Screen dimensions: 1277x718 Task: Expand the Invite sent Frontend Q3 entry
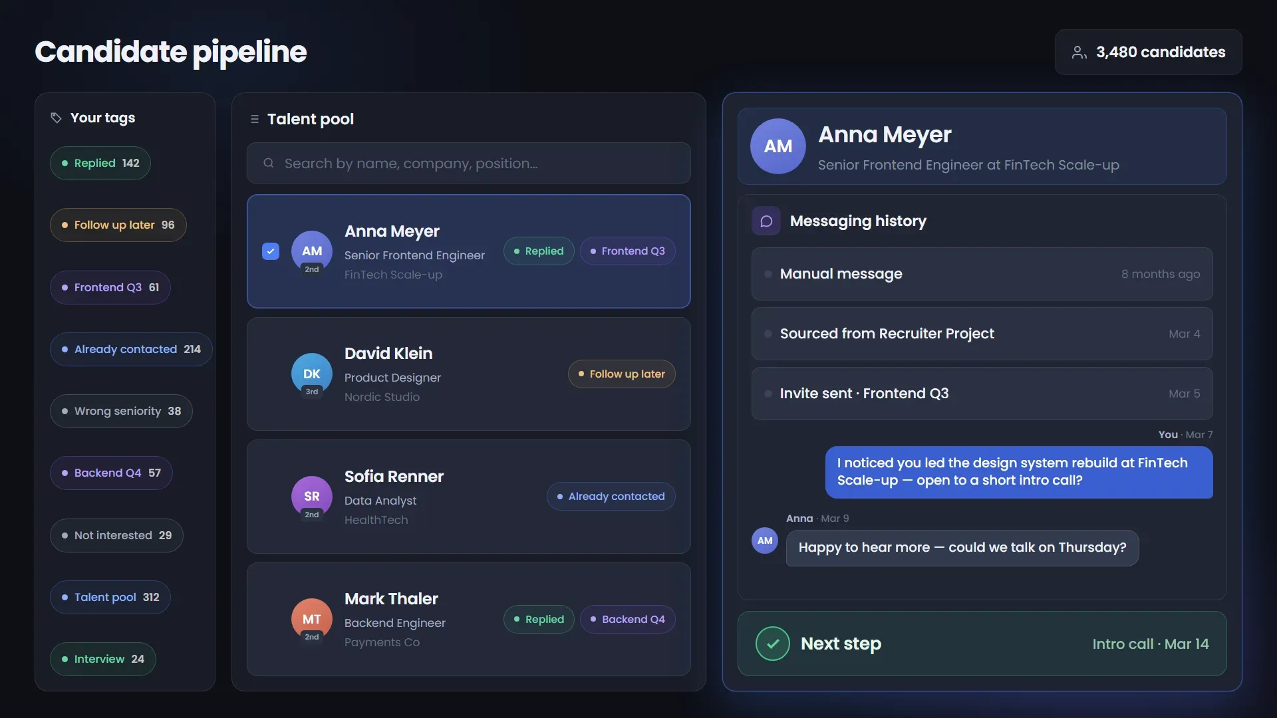(982, 394)
